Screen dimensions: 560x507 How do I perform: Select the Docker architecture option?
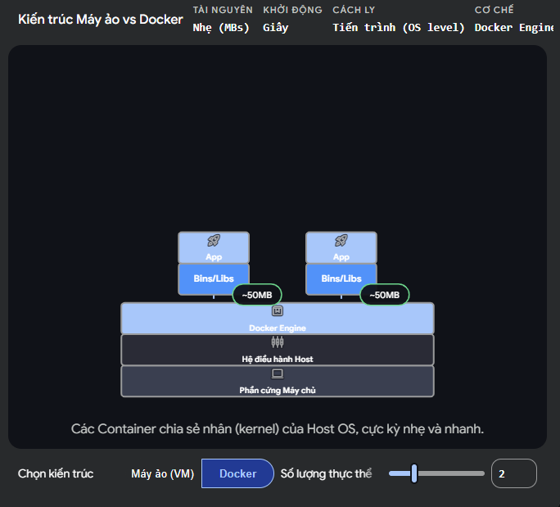(x=237, y=473)
